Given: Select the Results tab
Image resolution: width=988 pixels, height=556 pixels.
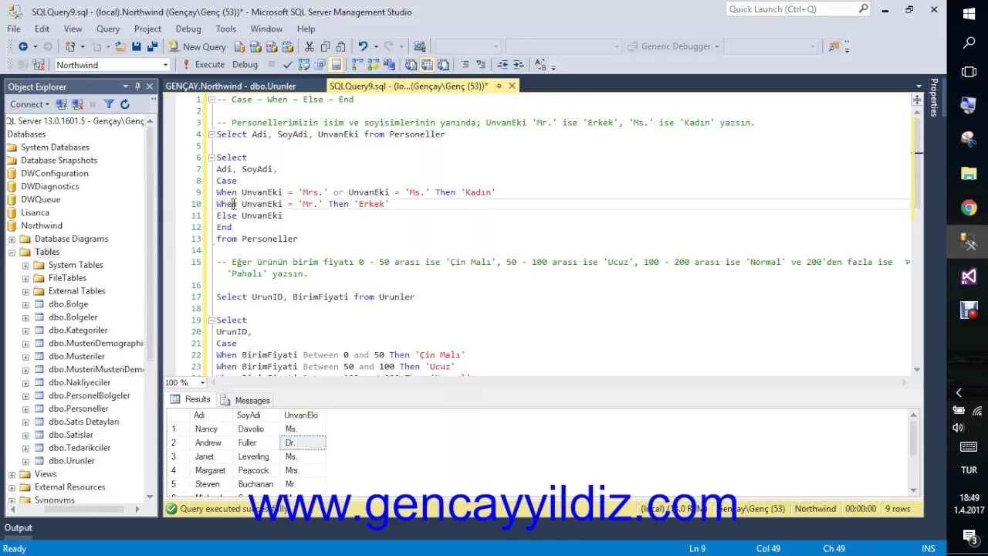Looking at the screenshot, I should tap(190, 399).
